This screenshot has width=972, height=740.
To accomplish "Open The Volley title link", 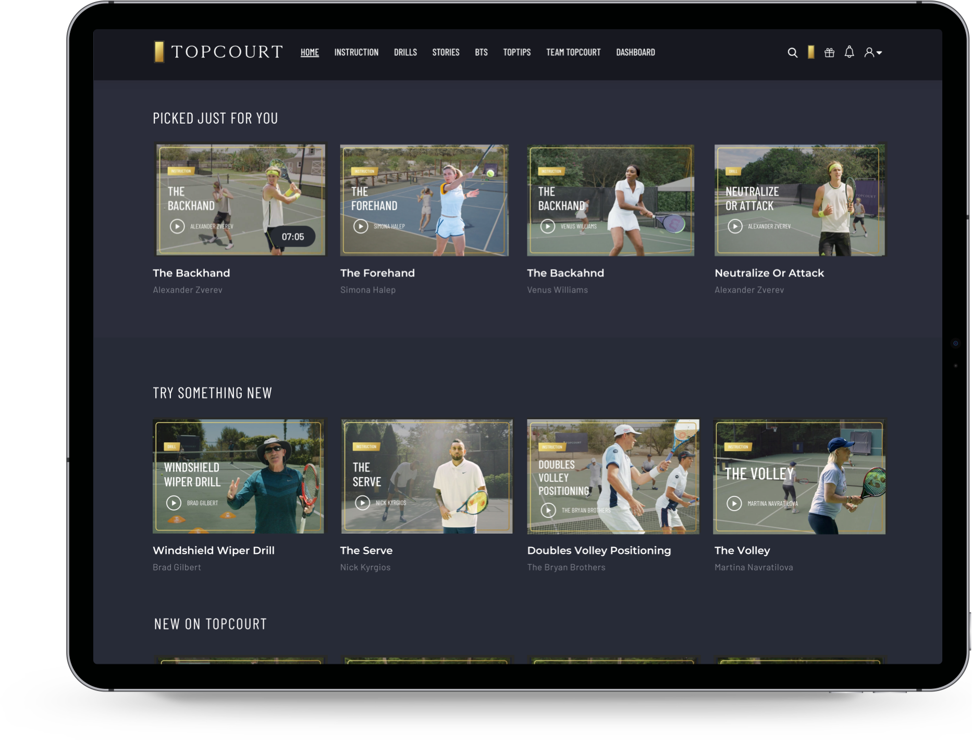I will 742,551.
